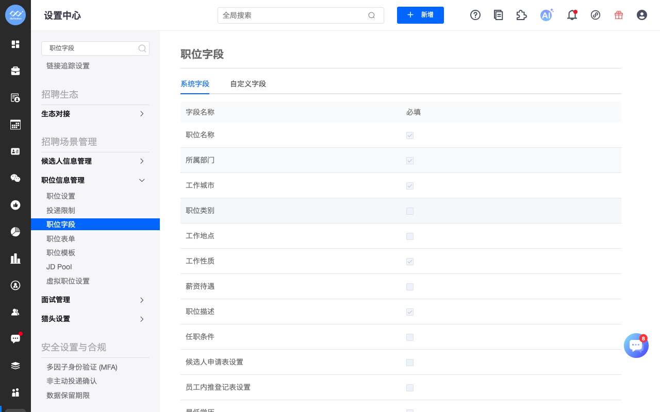660x412 pixels.
Task: Toggle the required checkbox for 员工内推登记表设置
Action: pos(410,388)
